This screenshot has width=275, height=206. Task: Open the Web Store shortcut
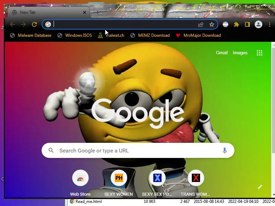click(80, 183)
